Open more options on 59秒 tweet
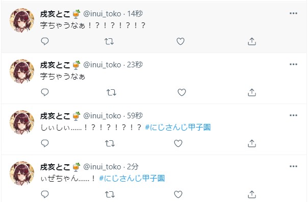 (293, 115)
